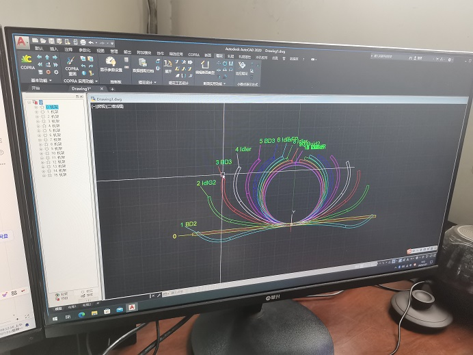The image size is (473, 355).
Task: Switch to the 模型 layout tab
Action: [58, 308]
